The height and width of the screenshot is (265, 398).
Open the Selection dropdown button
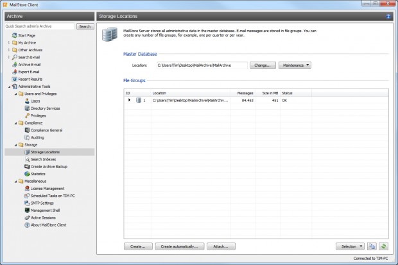(x=350, y=246)
